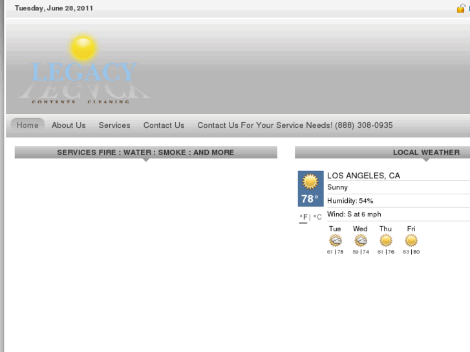Open the Home menu item

(x=27, y=125)
